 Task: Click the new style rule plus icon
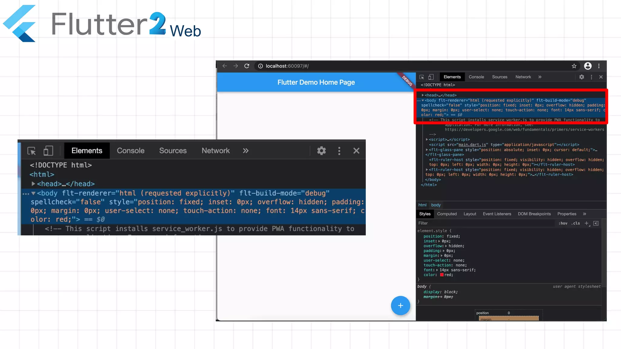click(x=586, y=223)
